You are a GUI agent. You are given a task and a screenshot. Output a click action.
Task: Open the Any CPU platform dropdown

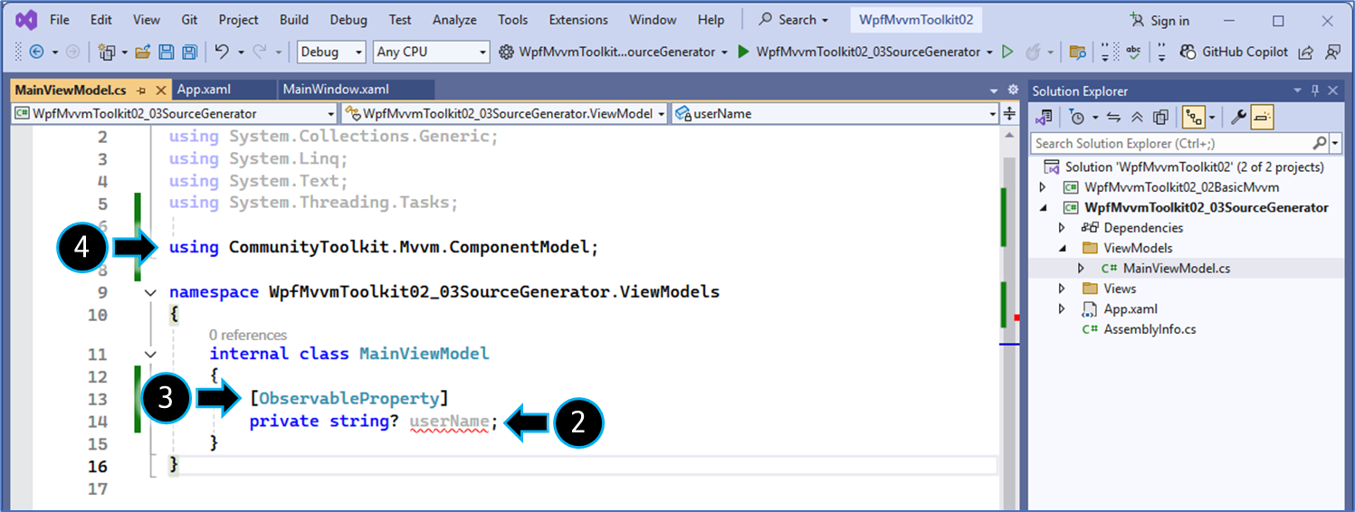[x=431, y=52]
